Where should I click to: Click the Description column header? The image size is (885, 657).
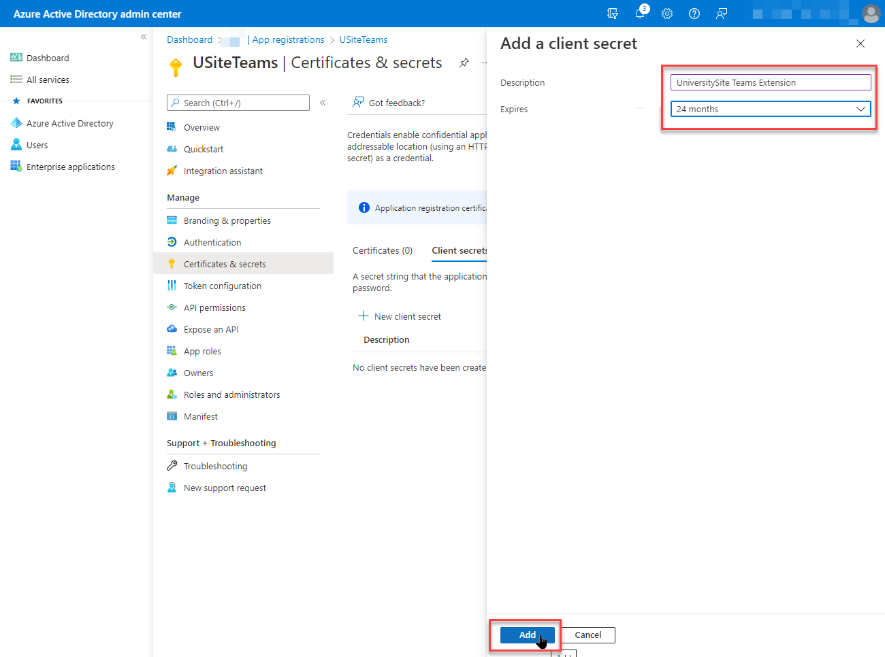click(387, 339)
